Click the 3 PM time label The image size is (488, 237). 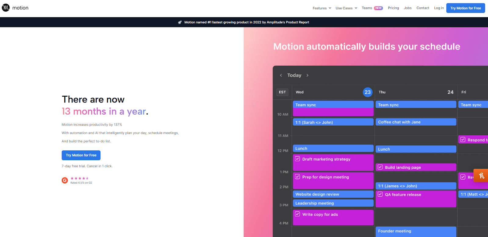point(284,205)
